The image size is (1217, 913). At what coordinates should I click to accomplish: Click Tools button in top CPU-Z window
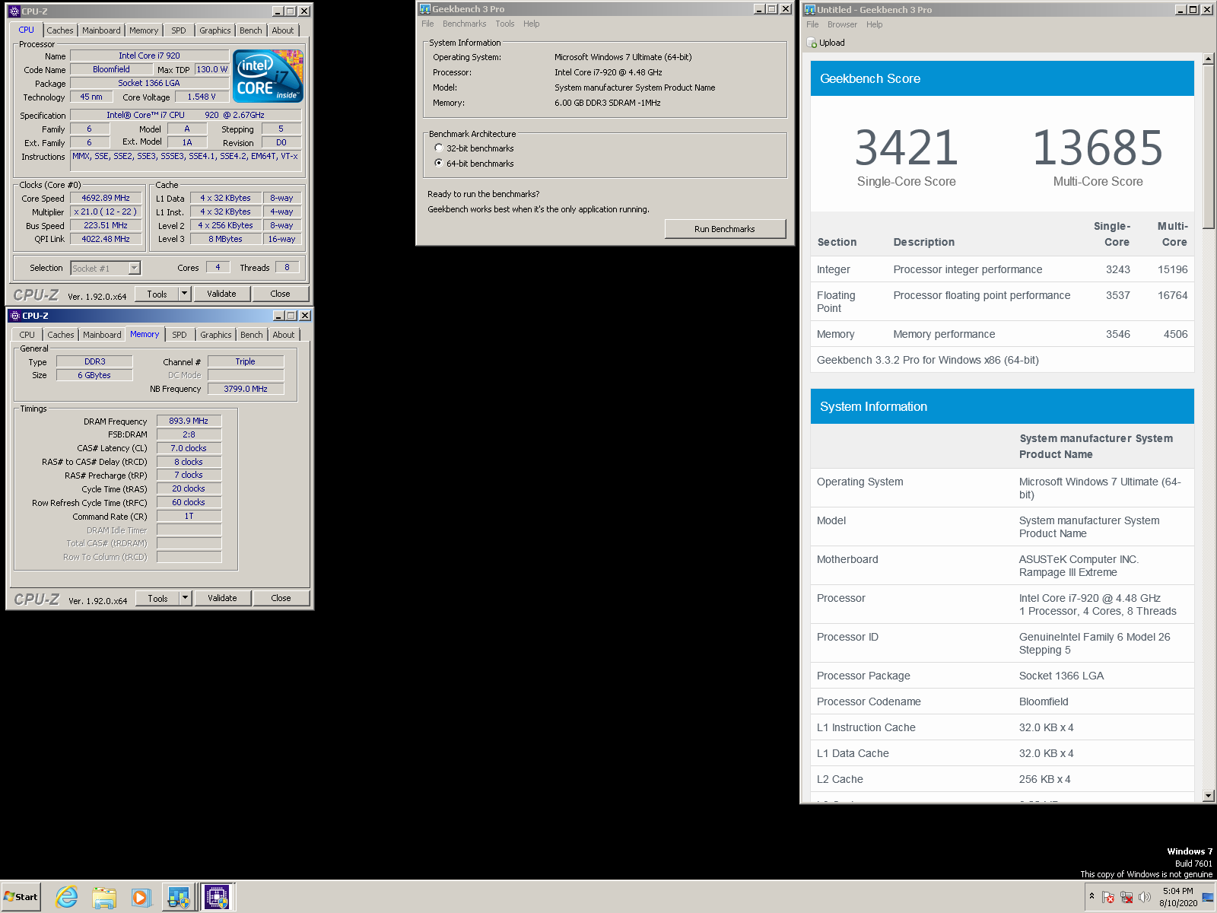pyautogui.click(x=157, y=294)
